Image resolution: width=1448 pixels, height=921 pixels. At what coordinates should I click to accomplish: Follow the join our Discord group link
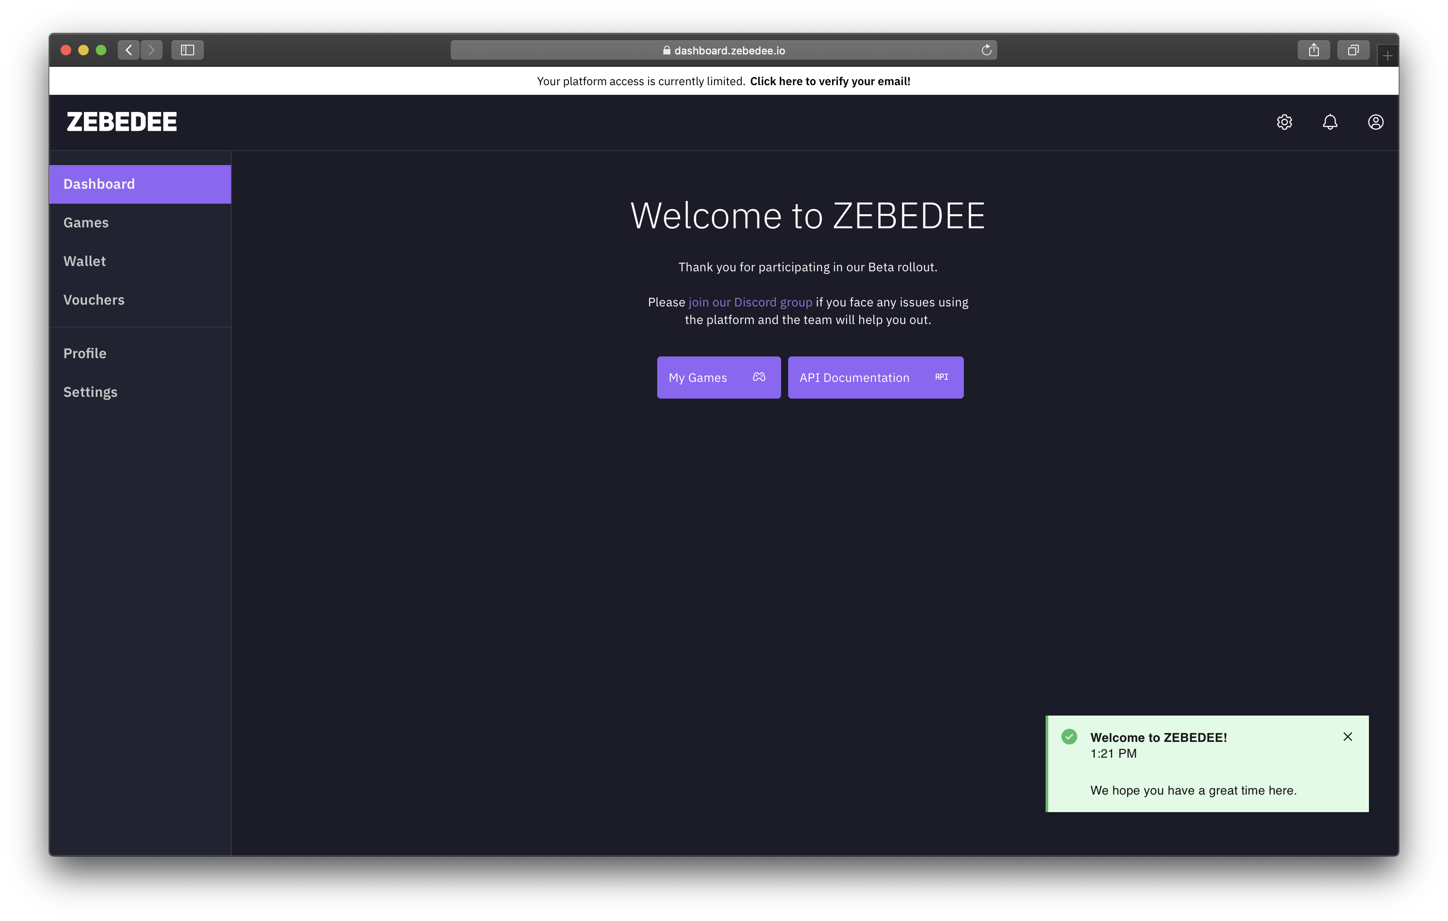(x=750, y=302)
